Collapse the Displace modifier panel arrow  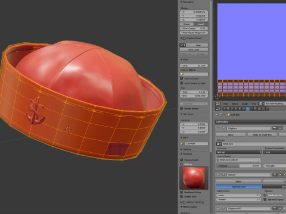[218, 128]
